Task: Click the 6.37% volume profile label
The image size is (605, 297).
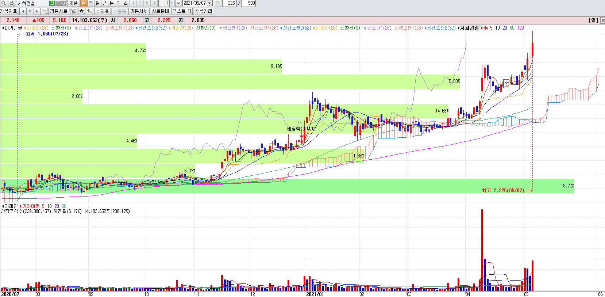Action: pyautogui.click(x=190, y=171)
